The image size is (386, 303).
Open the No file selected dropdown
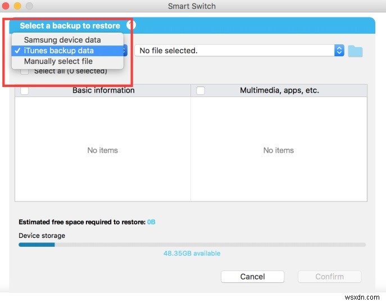click(239, 50)
